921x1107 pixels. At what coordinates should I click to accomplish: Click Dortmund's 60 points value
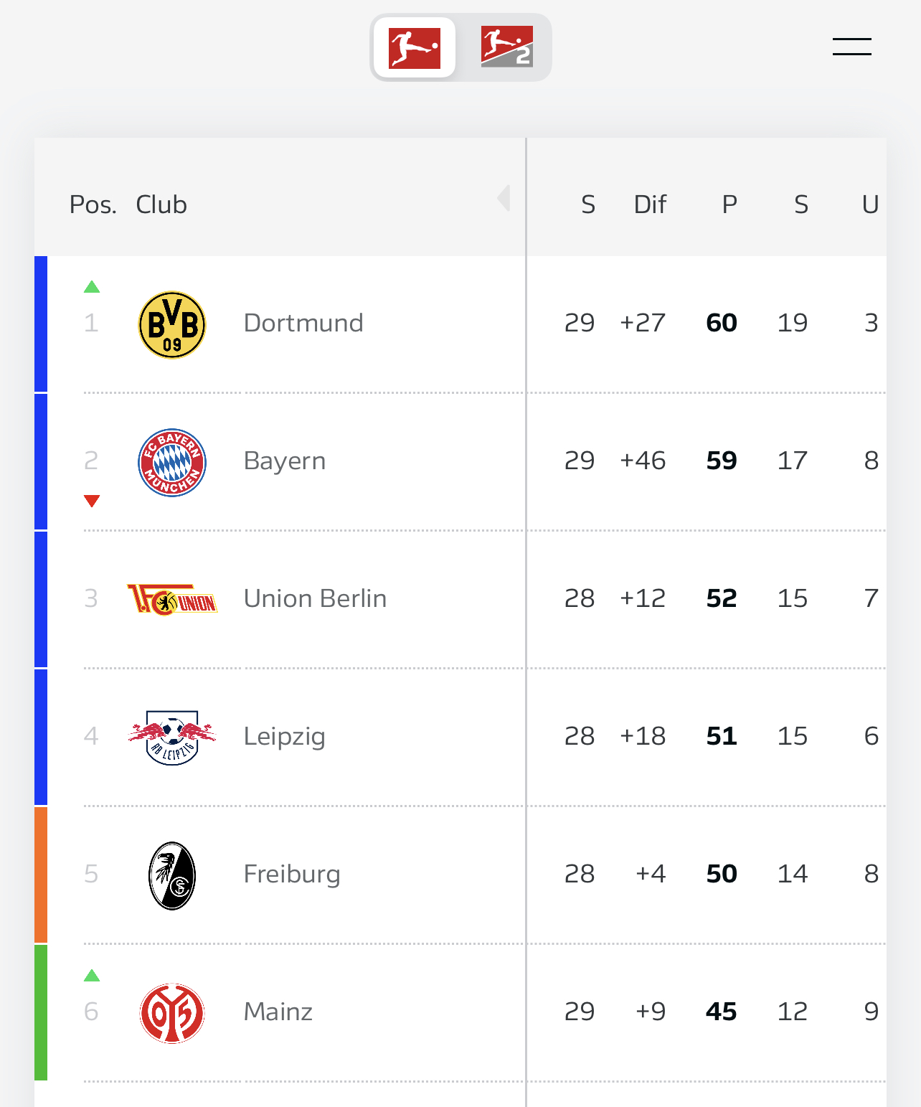click(722, 323)
